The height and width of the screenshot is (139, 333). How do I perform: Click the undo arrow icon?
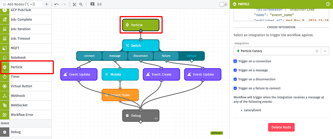56,4
